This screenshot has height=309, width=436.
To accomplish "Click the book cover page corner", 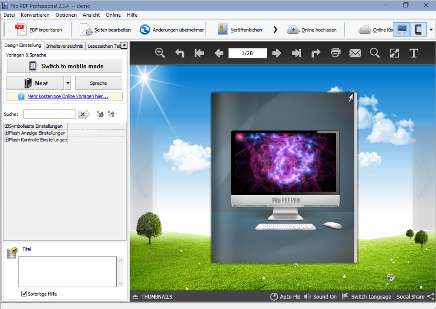I will tap(351, 97).
